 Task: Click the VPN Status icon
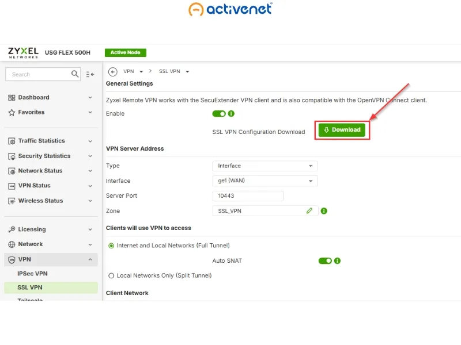pyautogui.click(x=12, y=186)
